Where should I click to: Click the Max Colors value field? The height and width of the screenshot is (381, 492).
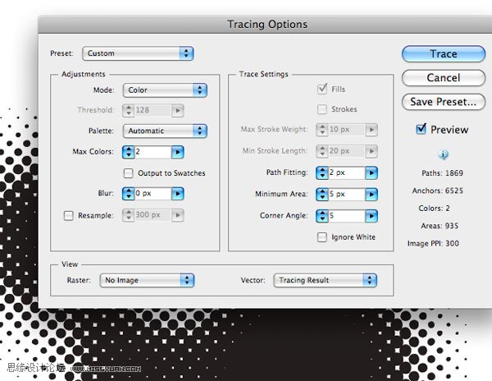pos(153,152)
